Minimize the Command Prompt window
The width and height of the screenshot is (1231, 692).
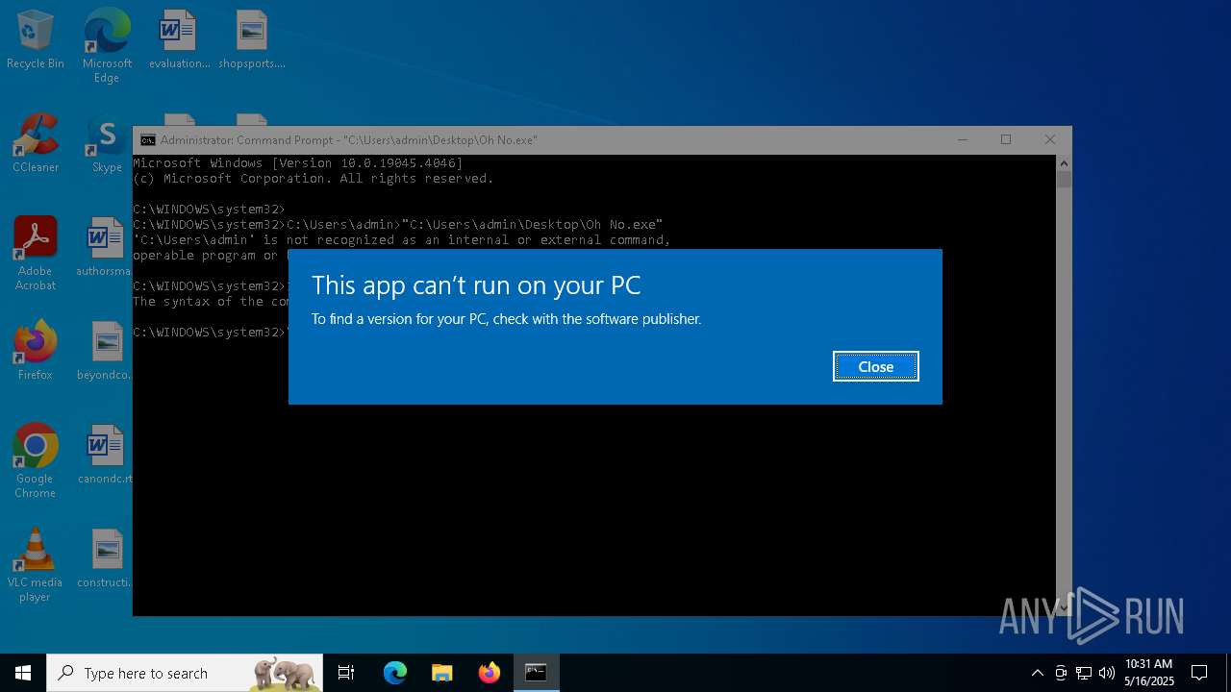click(962, 140)
